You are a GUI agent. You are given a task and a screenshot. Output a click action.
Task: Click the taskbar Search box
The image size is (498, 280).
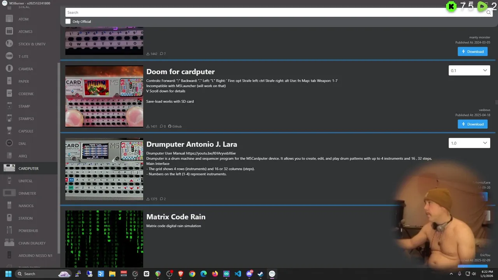point(44,274)
